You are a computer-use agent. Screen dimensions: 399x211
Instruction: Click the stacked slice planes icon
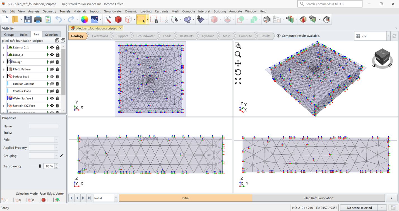click(267, 19)
